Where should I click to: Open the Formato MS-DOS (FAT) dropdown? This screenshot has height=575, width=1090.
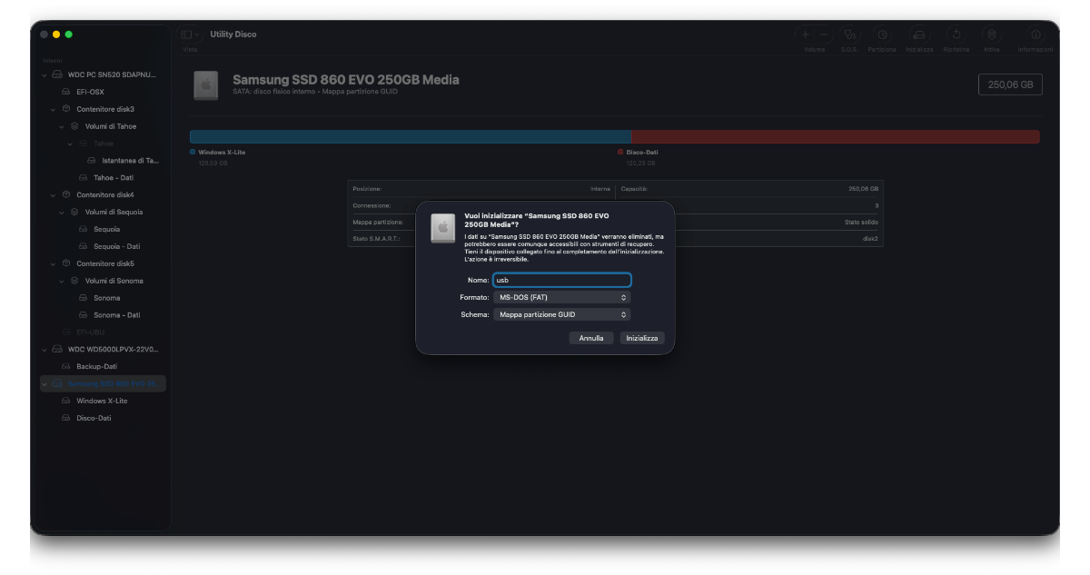[x=561, y=297]
